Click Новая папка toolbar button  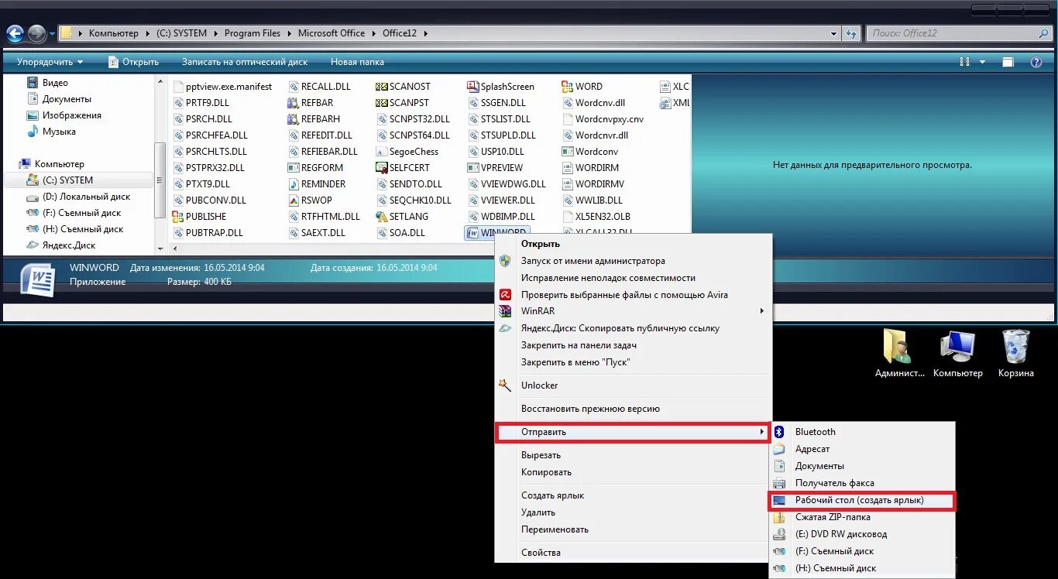[x=357, y=62]
